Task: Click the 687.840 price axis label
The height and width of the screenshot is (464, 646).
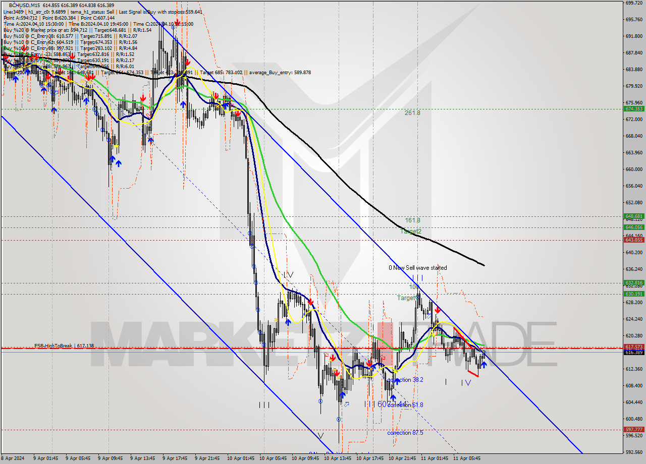Action: pyautogui.click(x=634, y=53)
